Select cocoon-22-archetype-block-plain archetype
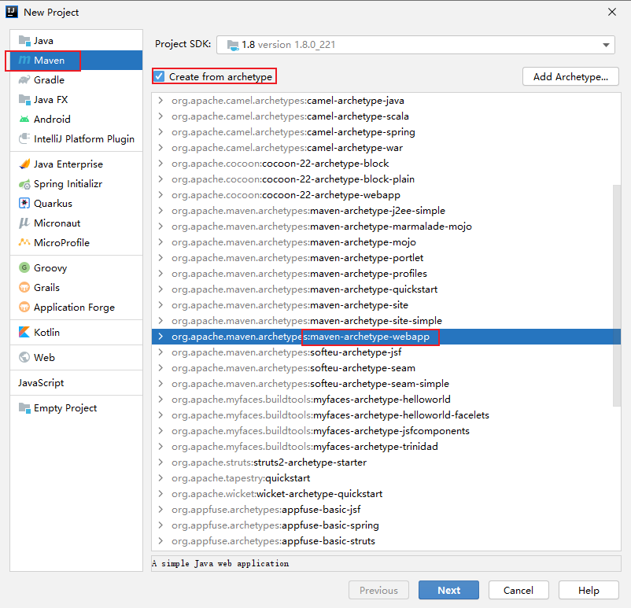Image resolution: width=631 pixels, height=608 pixels. click(x=386, y=179)
